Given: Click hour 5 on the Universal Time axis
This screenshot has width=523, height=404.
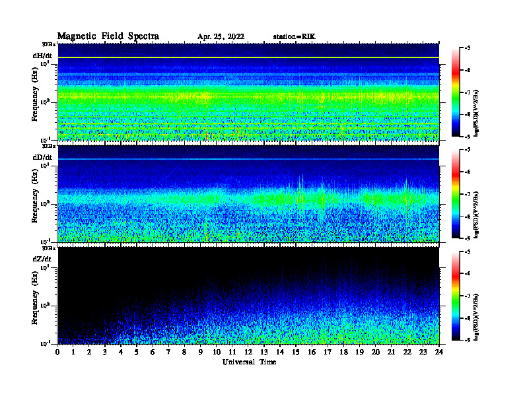Looking at the screenshot, I should point(137,352).
